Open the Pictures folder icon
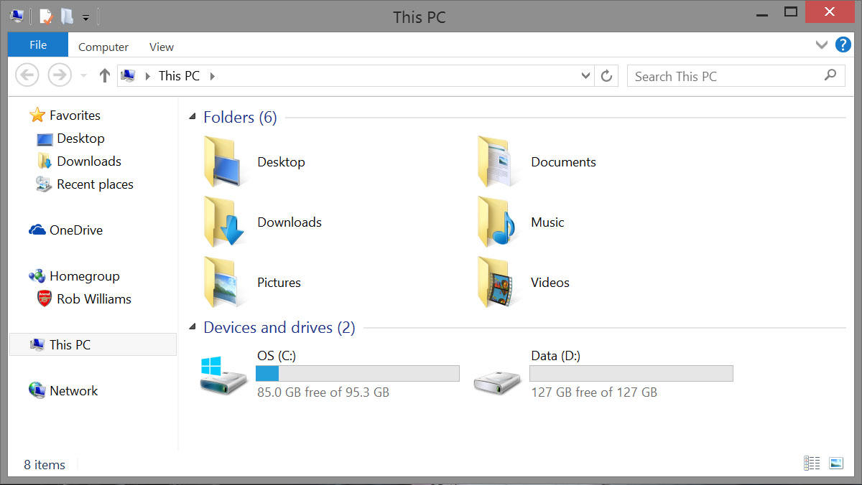 point(224,282)
